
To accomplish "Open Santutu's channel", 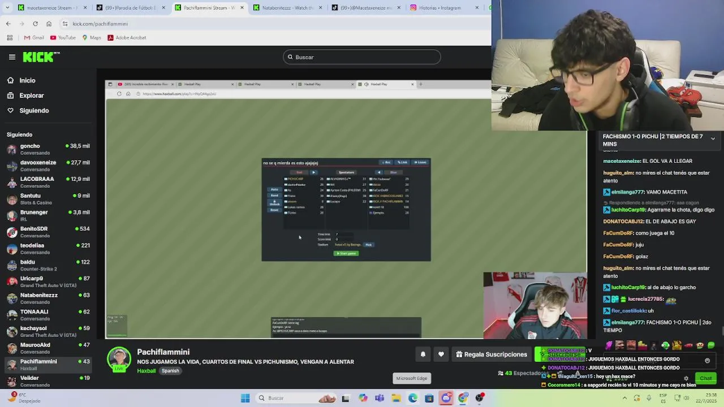I will click(x=48, y=199).
